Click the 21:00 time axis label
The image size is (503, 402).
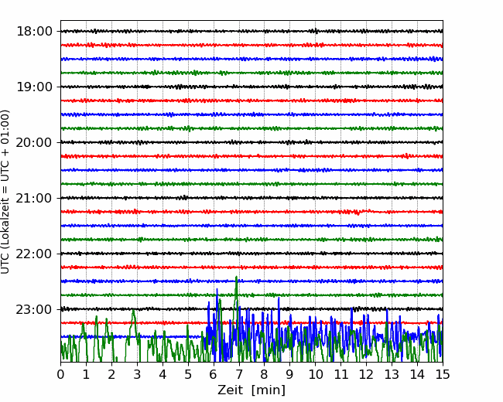[34, 198]
